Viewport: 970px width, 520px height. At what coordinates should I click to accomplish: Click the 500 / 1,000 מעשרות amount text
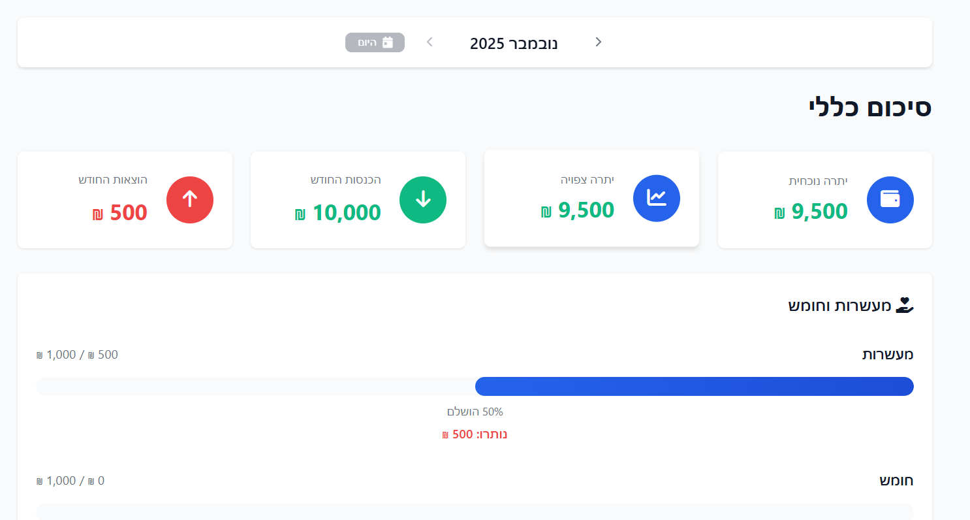(77, 355)
